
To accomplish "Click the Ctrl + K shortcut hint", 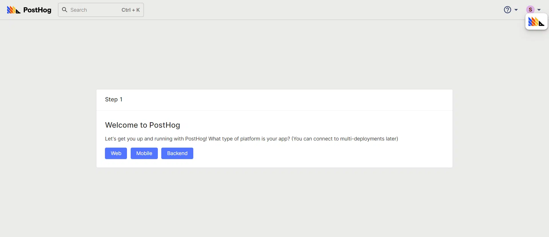I will (x=131, y=10).
